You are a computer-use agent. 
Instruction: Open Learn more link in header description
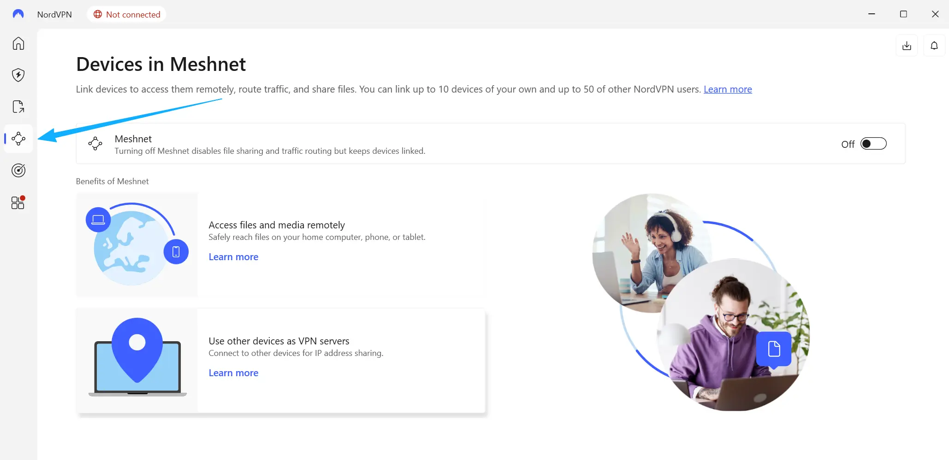click(x=727, y=89)
